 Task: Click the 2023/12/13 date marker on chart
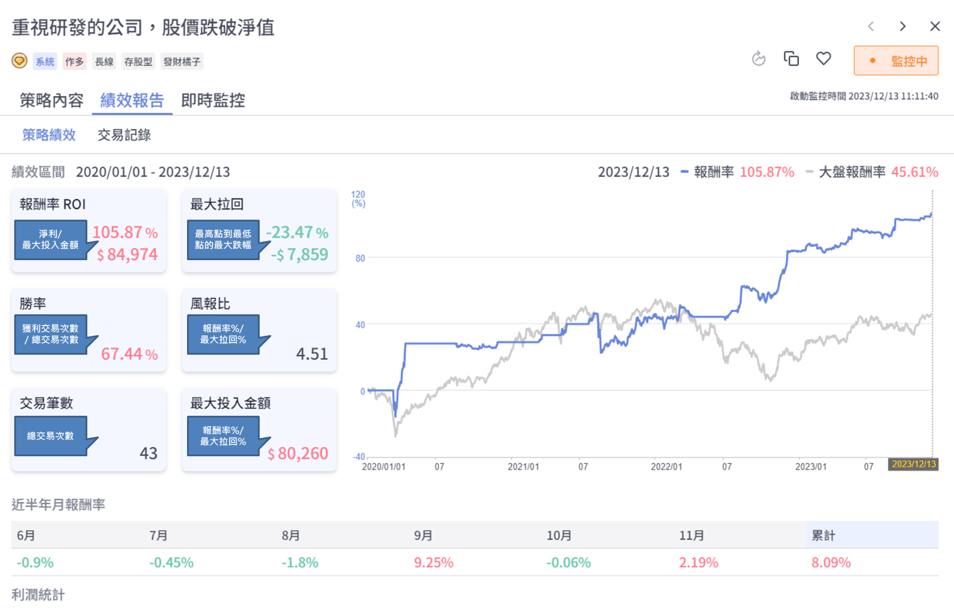pyautogui.click(x=913, y=464)
